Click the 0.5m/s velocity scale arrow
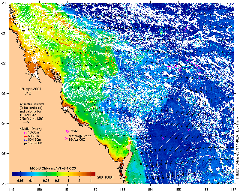Screen dimensions: 240x192 26,122
